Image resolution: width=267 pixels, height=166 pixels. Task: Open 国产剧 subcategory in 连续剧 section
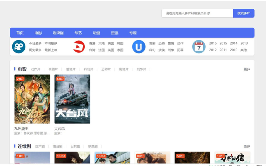(x=40, y=146)
